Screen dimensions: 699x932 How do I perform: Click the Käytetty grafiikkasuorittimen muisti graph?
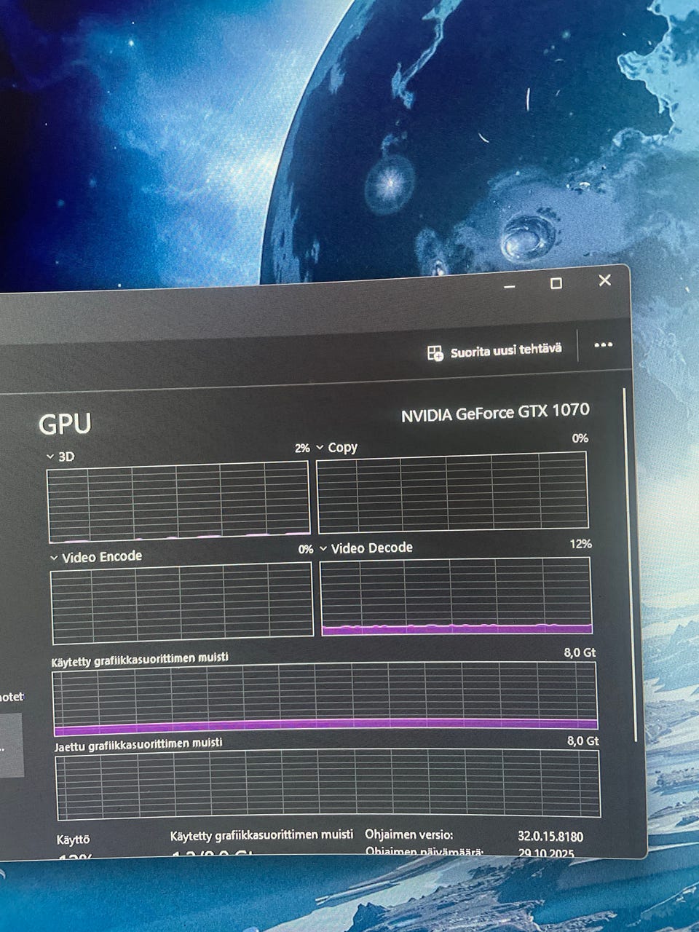click(325, 698)
